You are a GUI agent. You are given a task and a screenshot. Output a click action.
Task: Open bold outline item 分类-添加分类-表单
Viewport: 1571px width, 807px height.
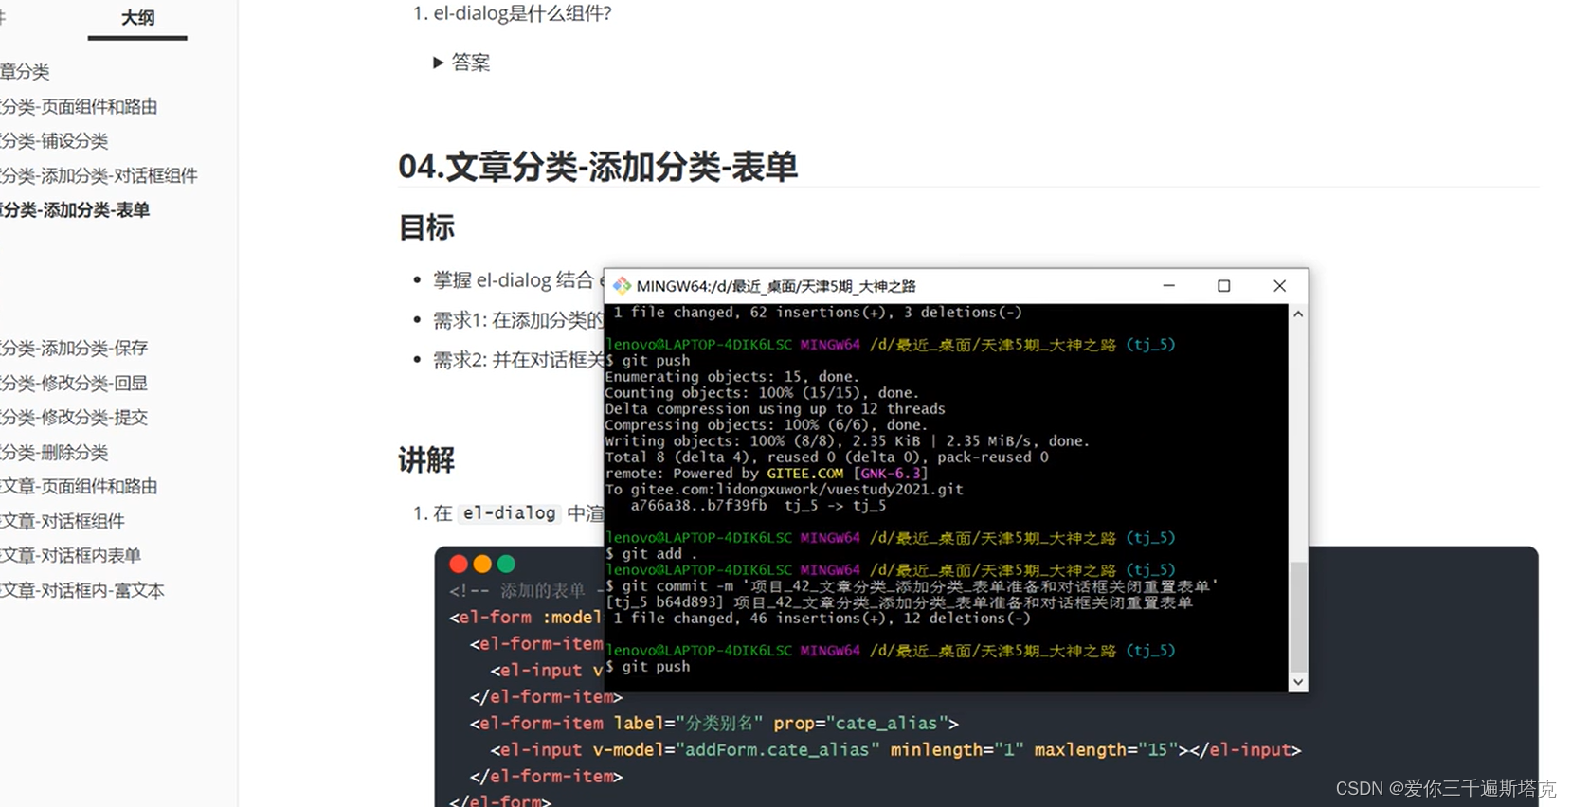[x=75, y=210]
